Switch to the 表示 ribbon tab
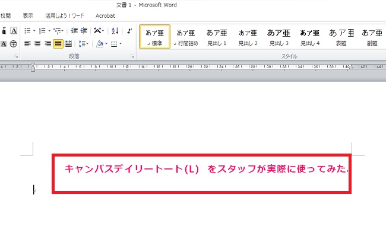This screenshot has height=236, width=386. point(28,16)
